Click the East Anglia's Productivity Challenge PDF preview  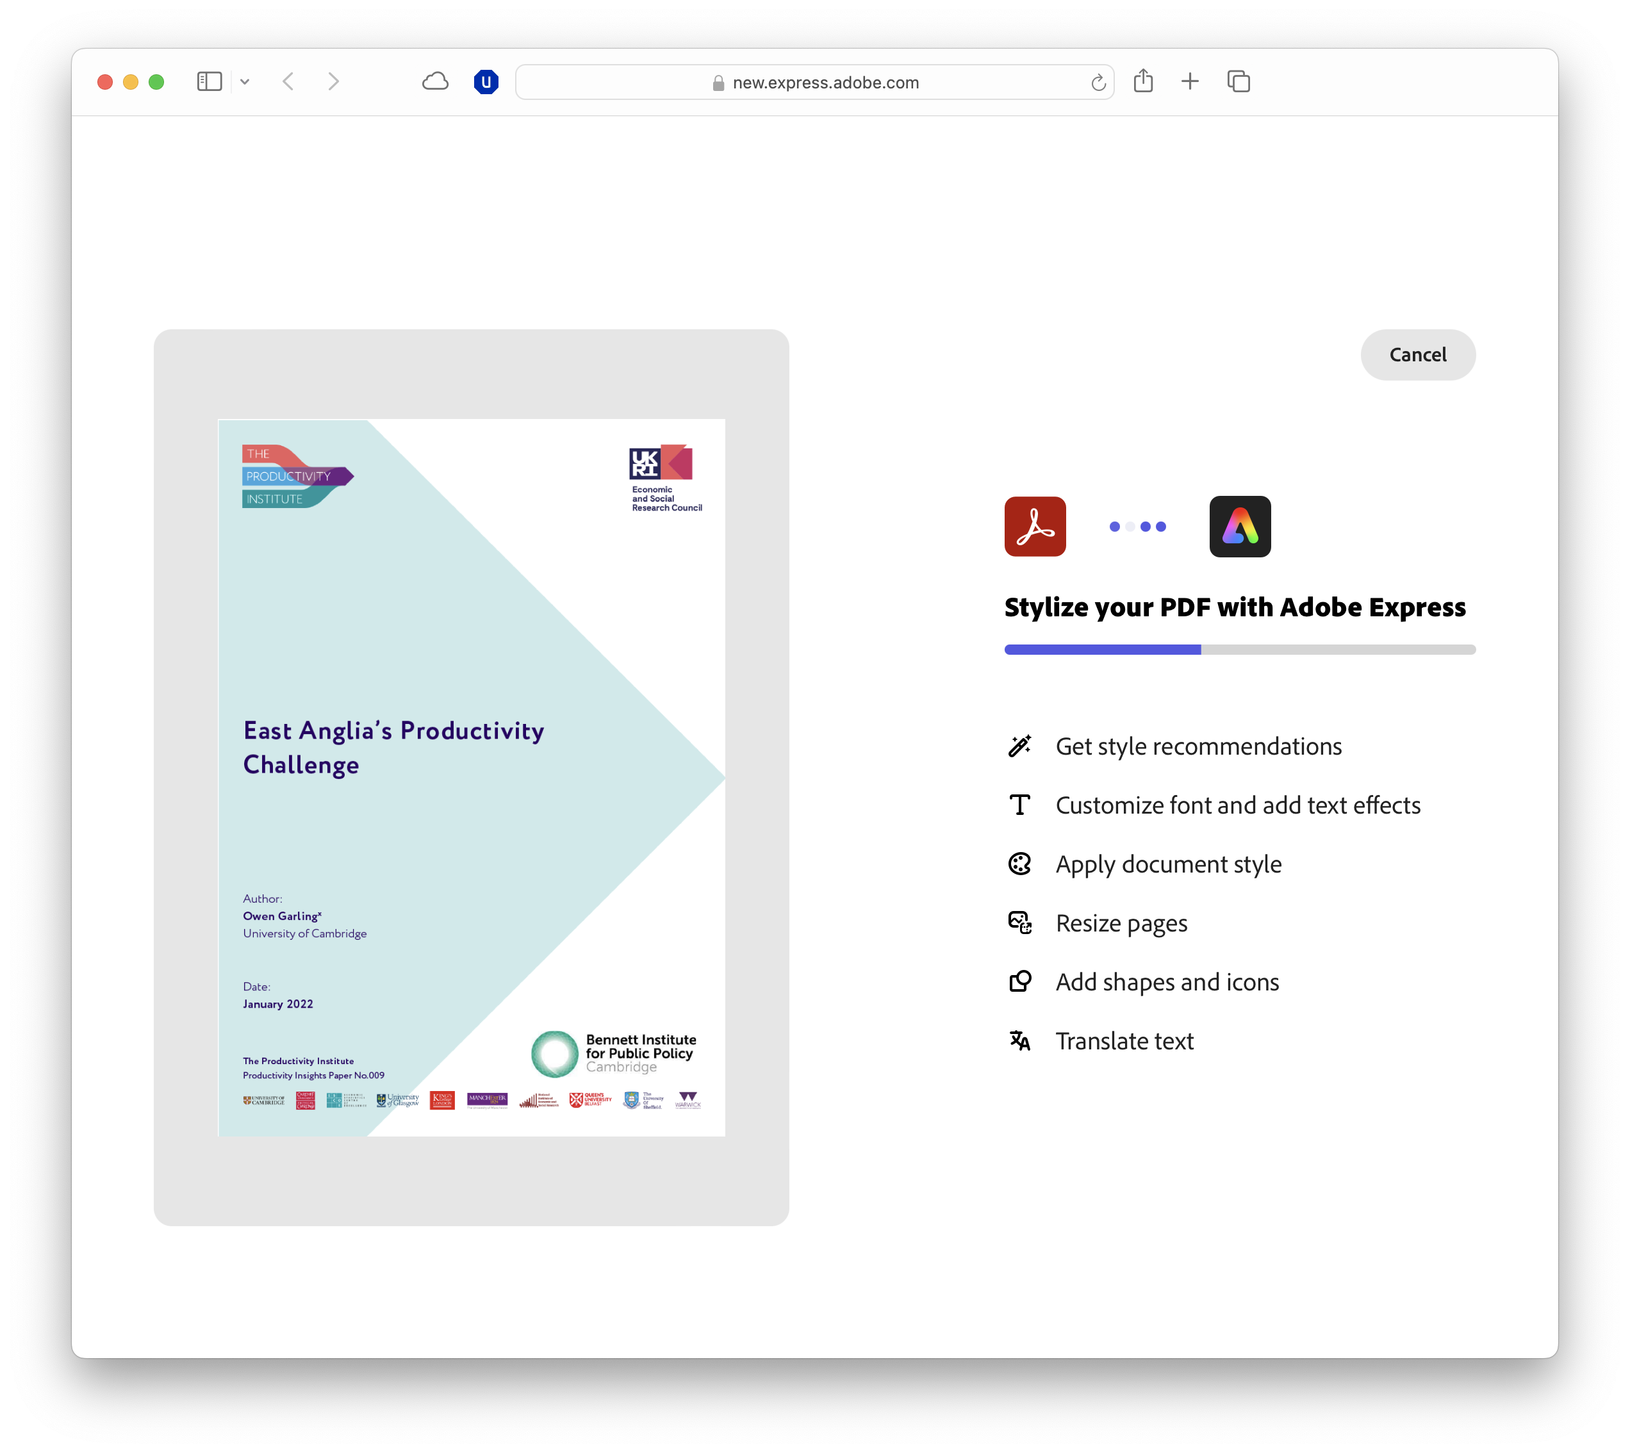[471, 777]
